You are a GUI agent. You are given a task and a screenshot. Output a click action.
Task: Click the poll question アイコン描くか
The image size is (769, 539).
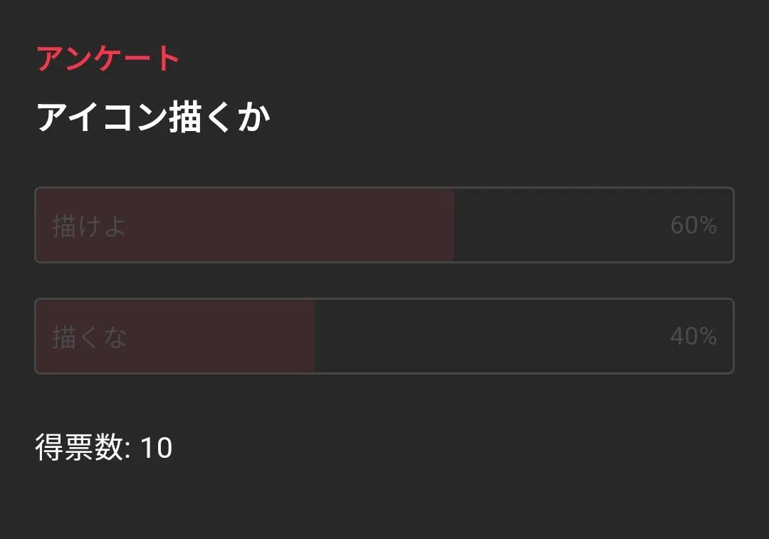(153, 118)
